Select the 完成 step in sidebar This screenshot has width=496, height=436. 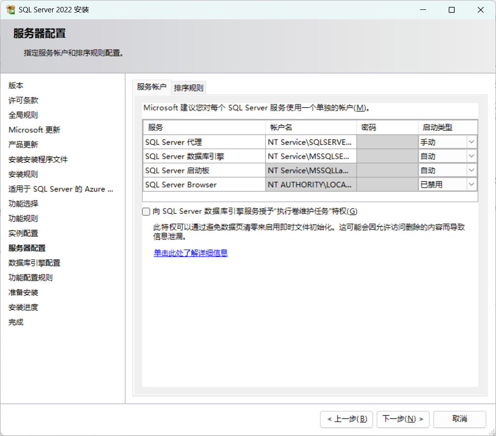click(16, 322)
